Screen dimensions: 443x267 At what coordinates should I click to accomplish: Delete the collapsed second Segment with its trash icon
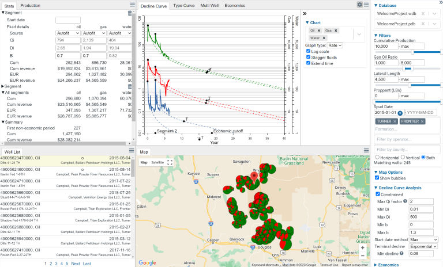tap(130, 86)
